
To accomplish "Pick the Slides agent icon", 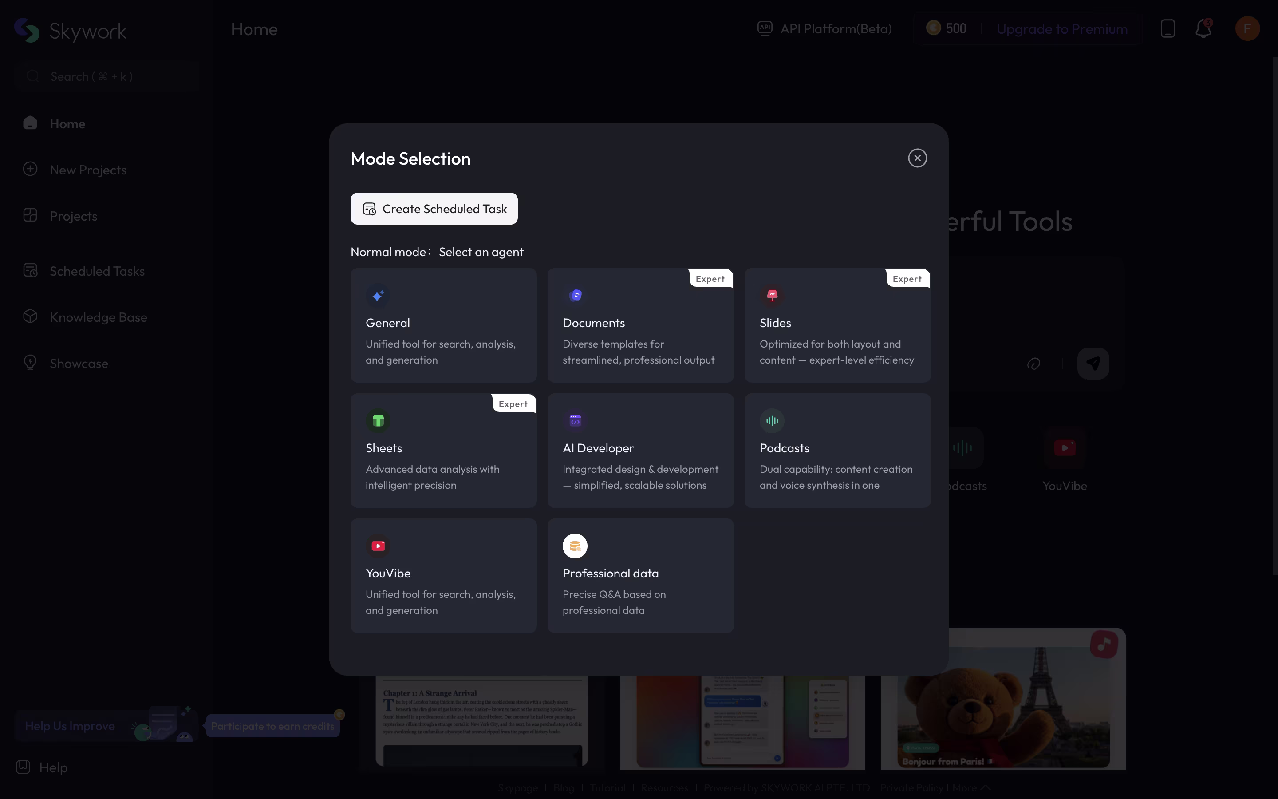I will (772, 295).
